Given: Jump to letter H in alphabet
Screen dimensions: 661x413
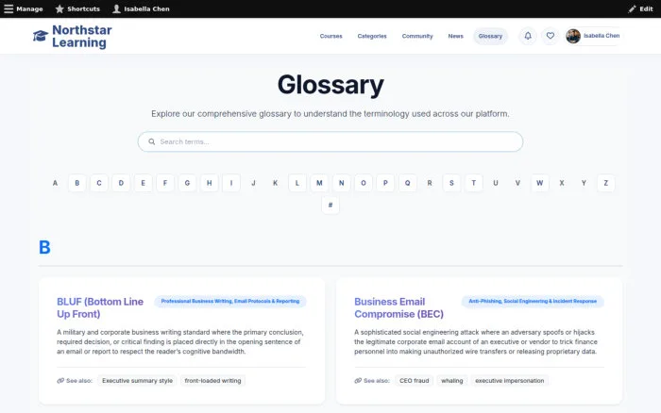Looking at the screenshot, I should point(209,183).
